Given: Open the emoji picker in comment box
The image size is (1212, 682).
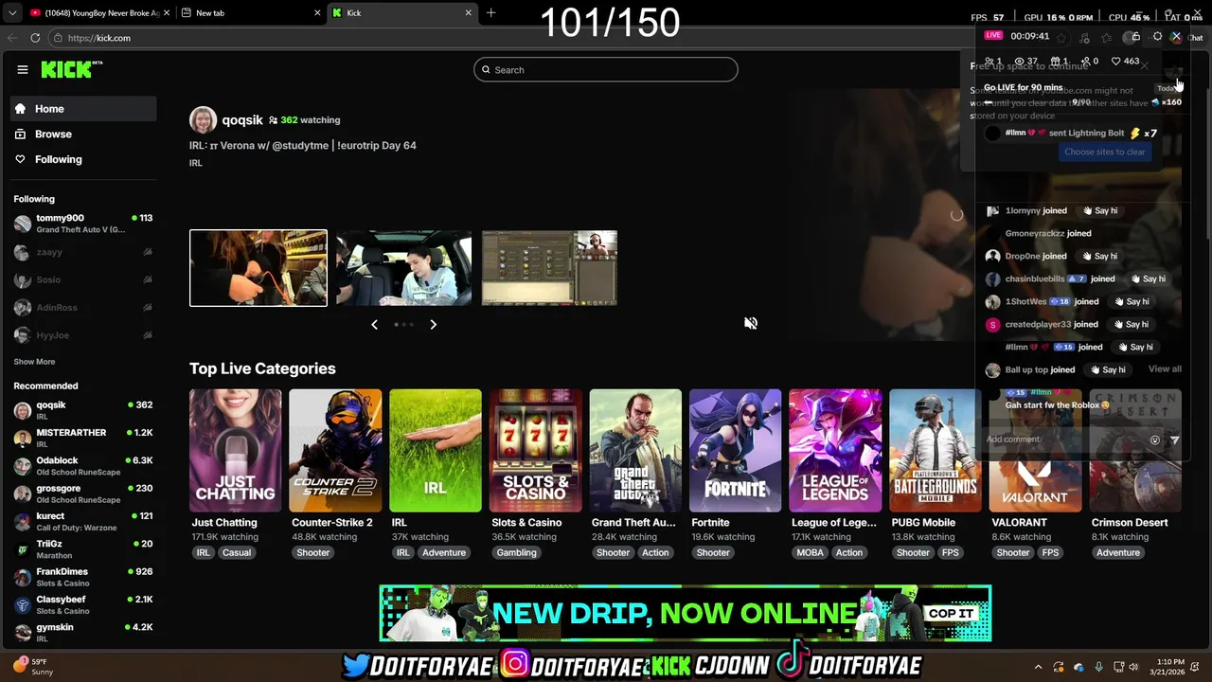Looking at the screenshot, I should coord(1154,440).
